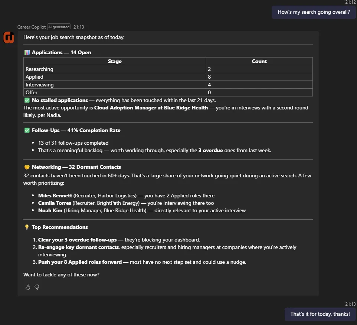
Task: Click 'No stalled applications' bold text
Action: point(60,100)
